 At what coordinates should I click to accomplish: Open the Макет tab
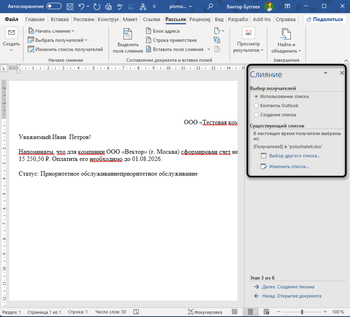pos(130,19)
